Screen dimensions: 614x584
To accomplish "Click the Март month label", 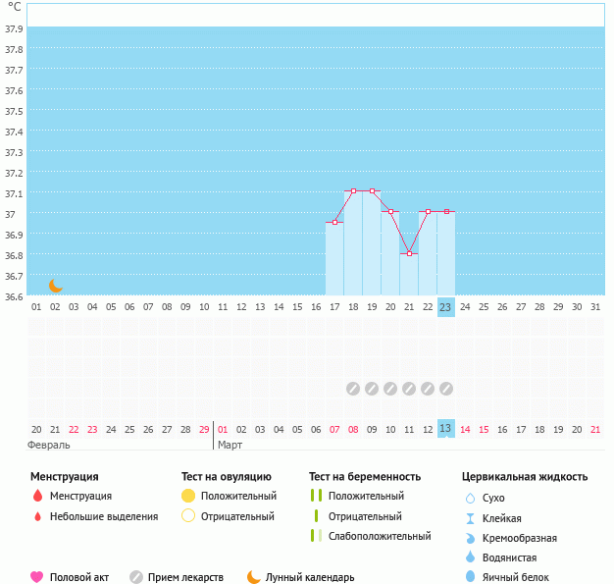I will tap(230, 446).
